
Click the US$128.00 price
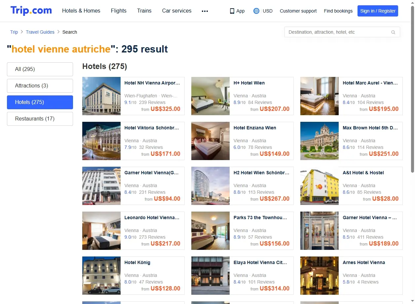(x=166, y=288)
